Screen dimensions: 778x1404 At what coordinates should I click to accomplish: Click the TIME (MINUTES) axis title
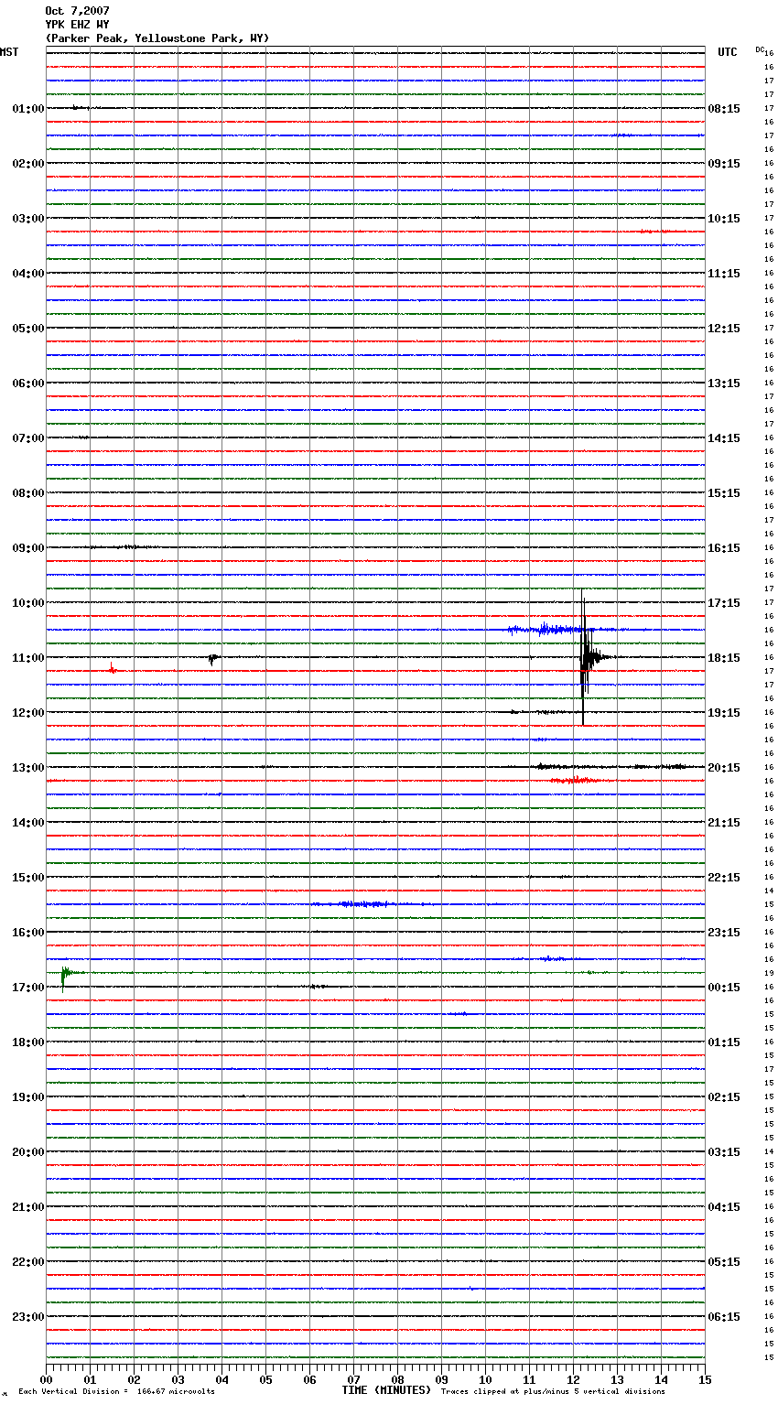click(x=386, y=1390)
